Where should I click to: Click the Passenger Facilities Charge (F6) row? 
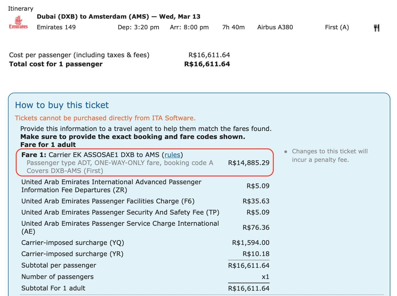pos(145,201)
